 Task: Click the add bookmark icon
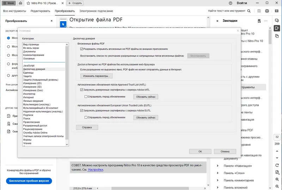(x=259, y=21)
